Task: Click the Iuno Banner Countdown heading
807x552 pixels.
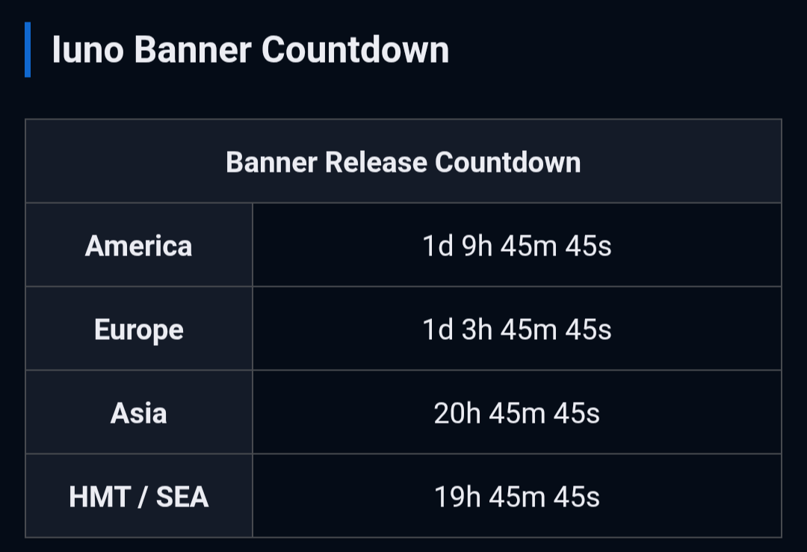Action: (x=250, y=50)
